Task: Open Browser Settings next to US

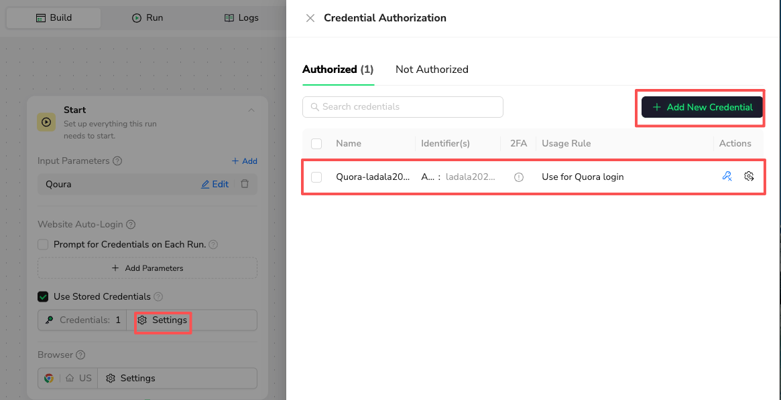Action: pos(131,378)
